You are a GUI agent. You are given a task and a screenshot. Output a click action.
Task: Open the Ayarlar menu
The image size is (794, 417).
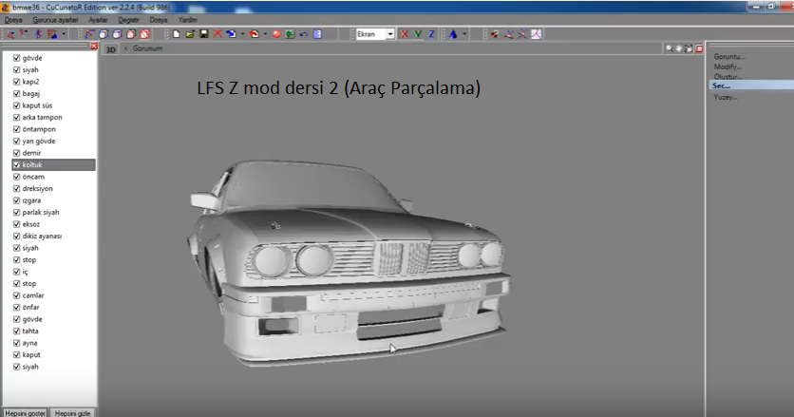(98, 20)
